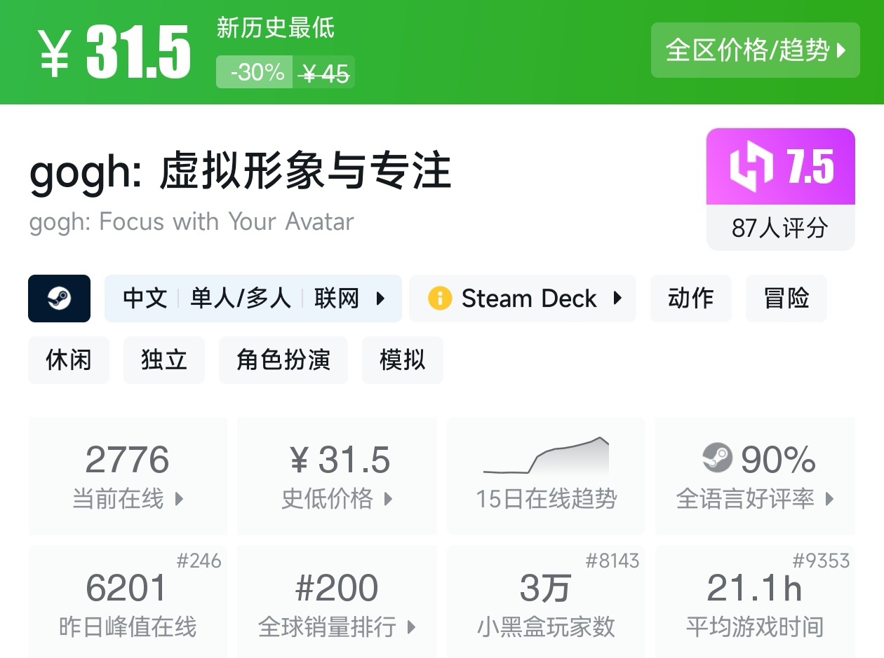This screenshot has width=884, height=658.
Task: Click the Steam icon beside 90% rating
Action: point(717,458)
